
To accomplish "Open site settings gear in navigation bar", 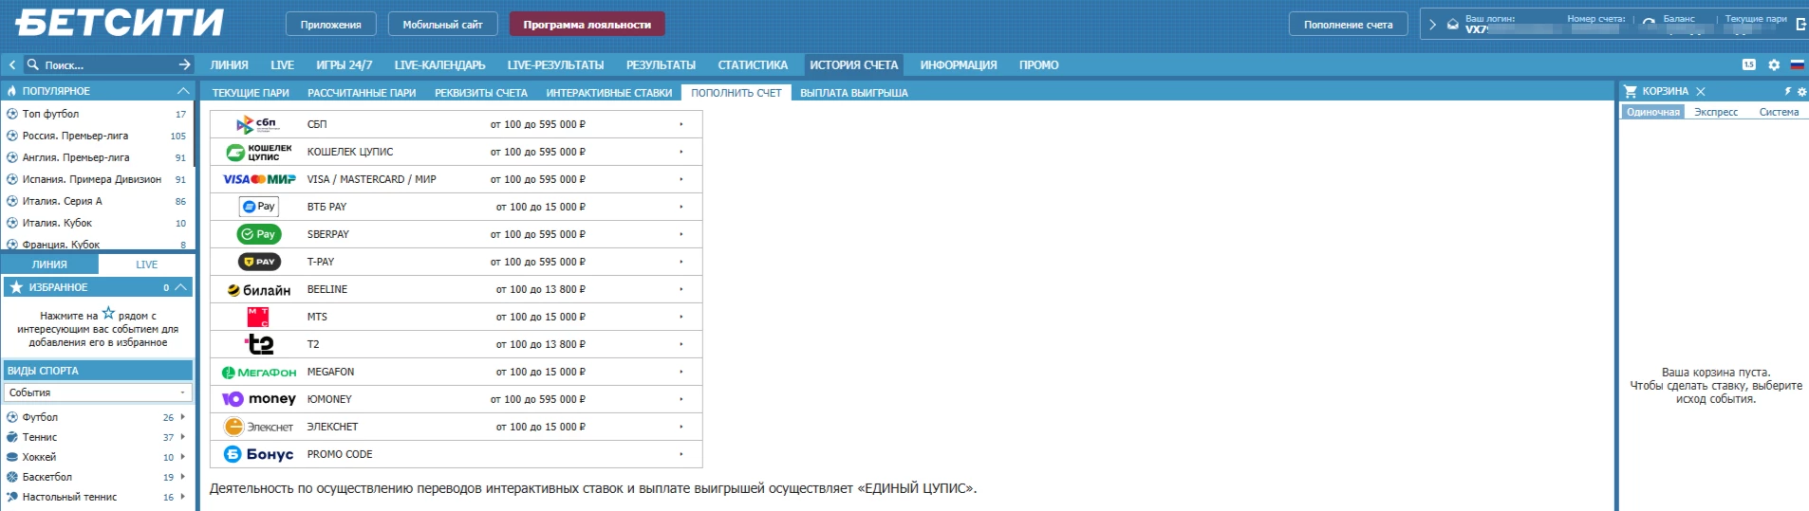I will click(1774, 64).
